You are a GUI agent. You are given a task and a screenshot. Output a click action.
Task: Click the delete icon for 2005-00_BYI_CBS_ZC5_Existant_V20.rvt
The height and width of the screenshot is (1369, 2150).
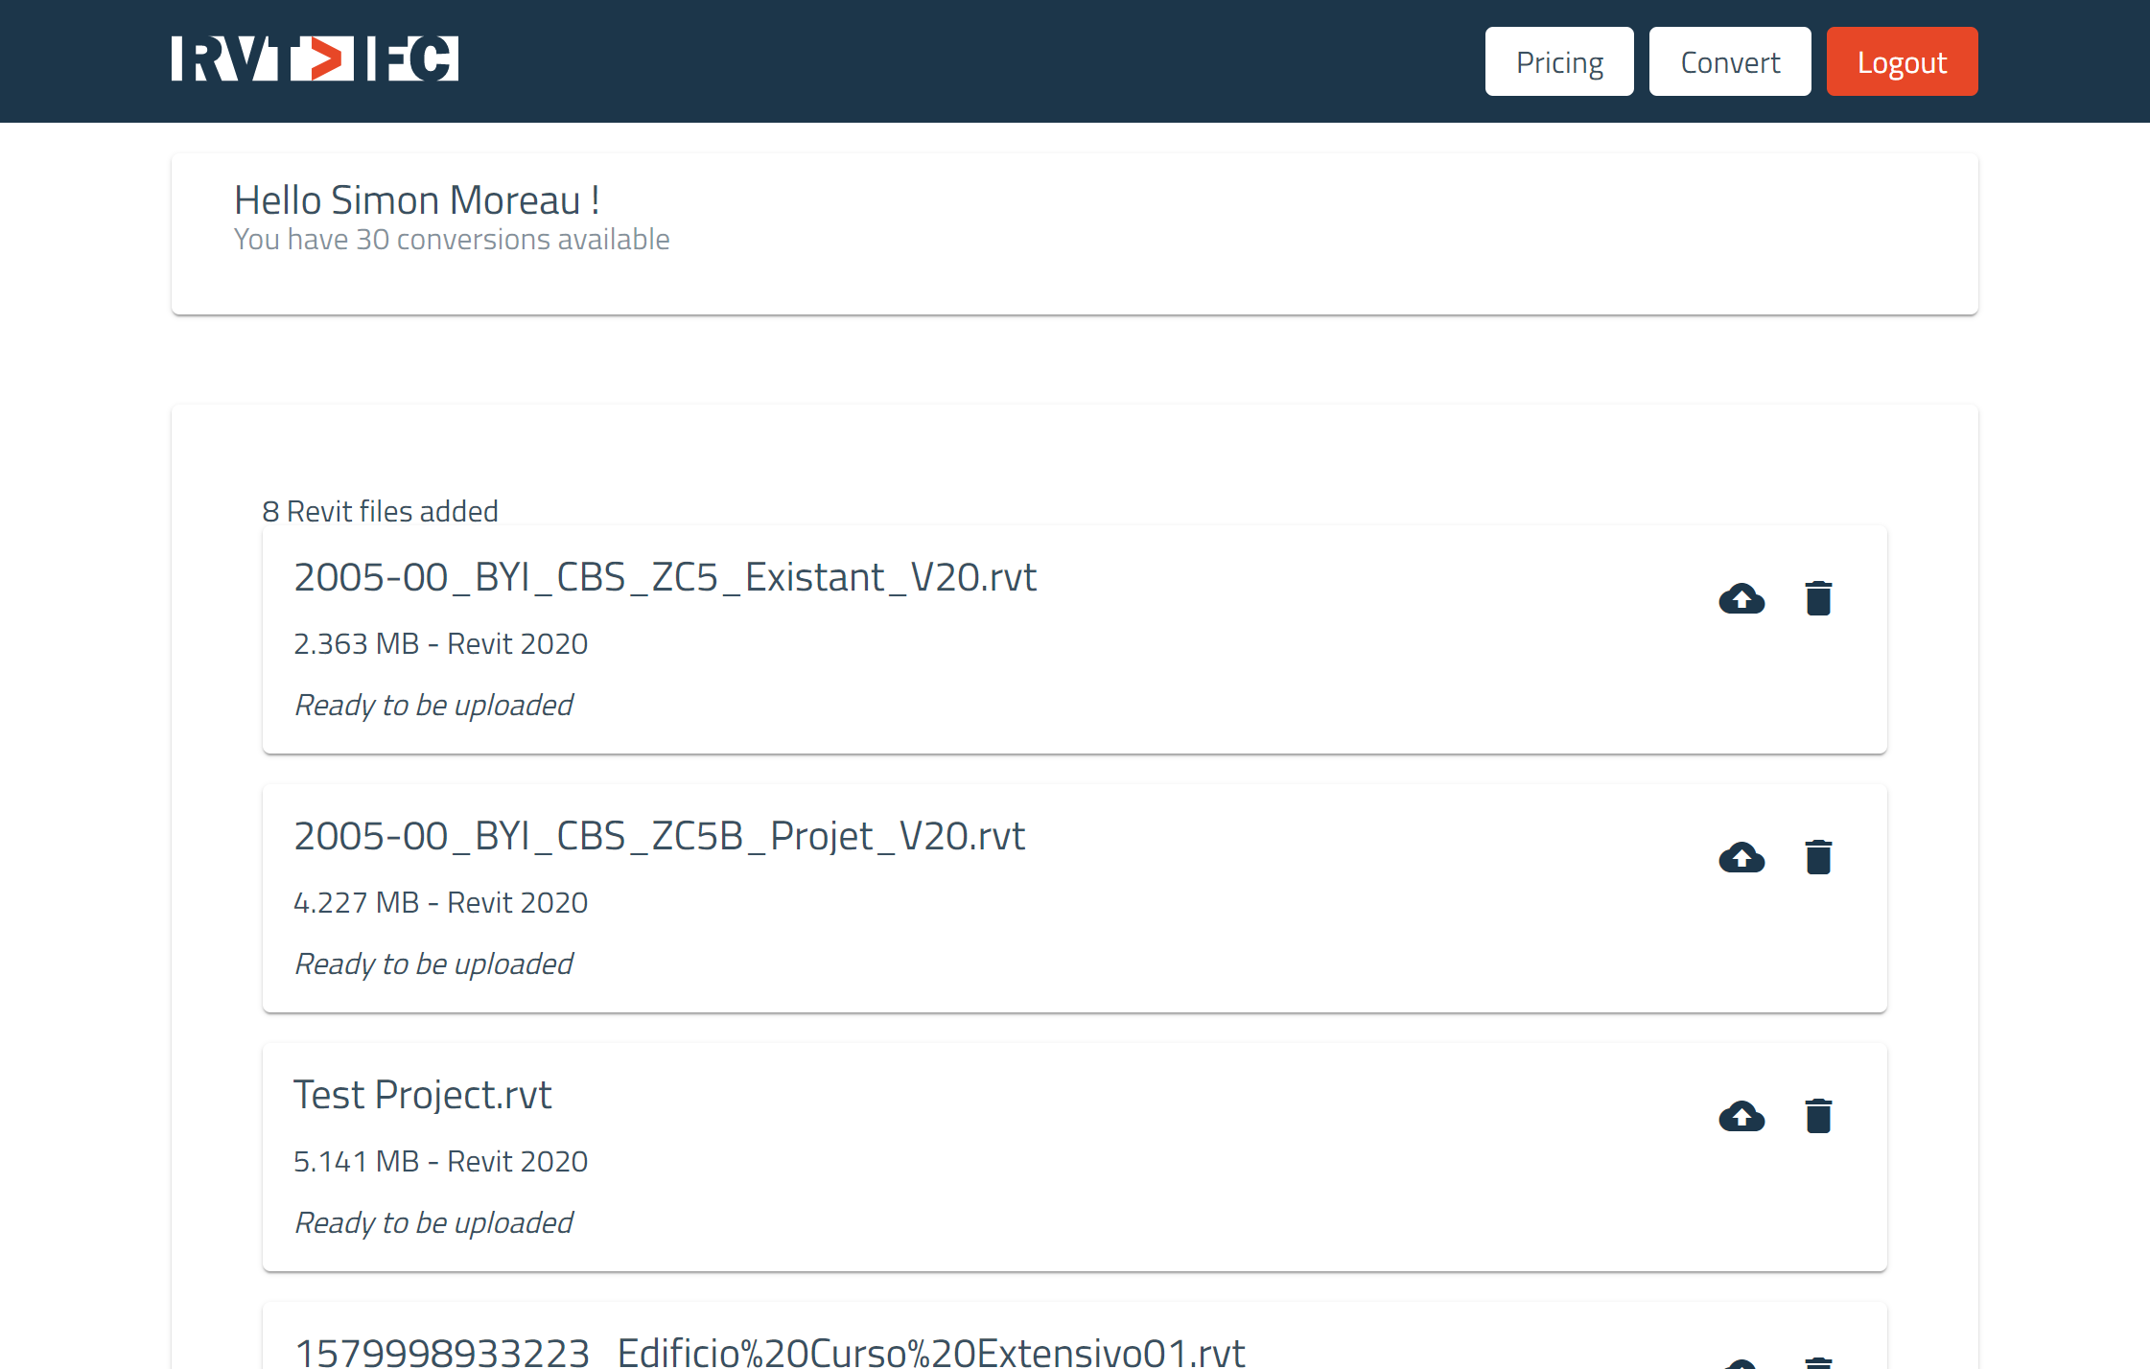pos(1816,598)
